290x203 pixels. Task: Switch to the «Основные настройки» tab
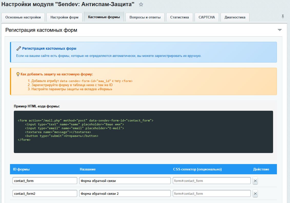(x=23, y=17)
